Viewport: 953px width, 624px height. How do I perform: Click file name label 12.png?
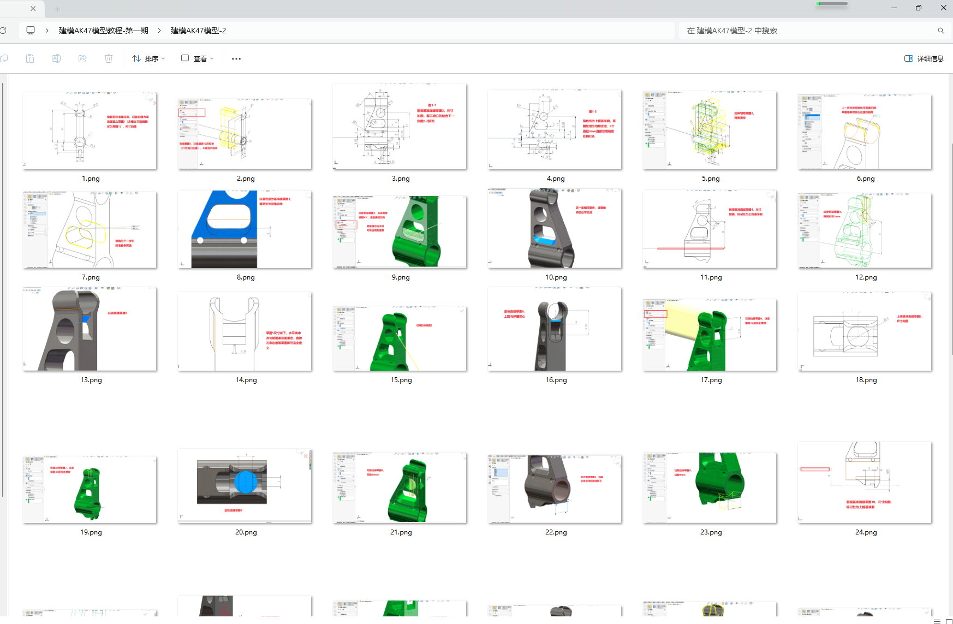[866, 277]
